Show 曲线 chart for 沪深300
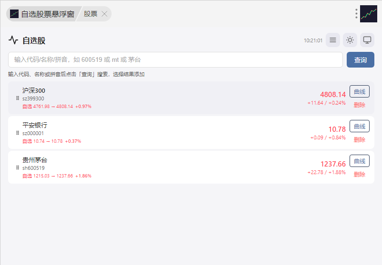The width and height of the screenshot is (382, 265). tap(359, 91)
